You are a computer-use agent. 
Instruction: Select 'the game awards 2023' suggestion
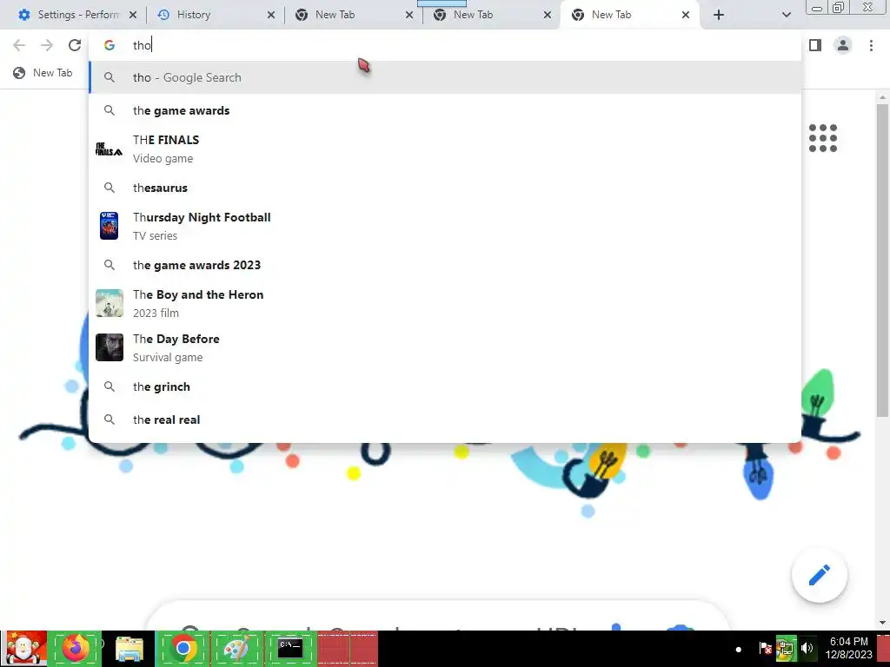445,265
